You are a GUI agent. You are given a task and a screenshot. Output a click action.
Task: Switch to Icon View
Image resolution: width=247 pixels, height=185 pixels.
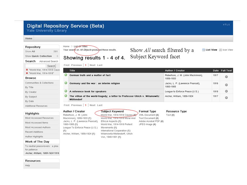coord(226,50)
